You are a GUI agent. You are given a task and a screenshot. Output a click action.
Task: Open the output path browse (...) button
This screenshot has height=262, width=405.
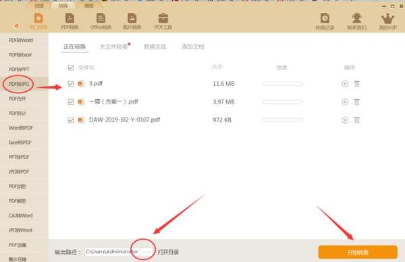click(146, 252)
